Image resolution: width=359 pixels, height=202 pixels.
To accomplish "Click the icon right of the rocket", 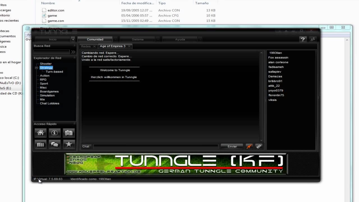I will click(x=259, y=146).
